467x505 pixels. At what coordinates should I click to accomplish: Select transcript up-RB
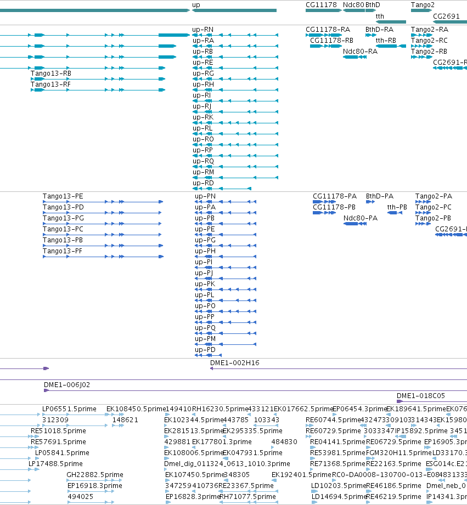[x=202, y=52]
